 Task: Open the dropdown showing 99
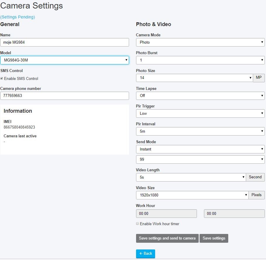(200, 159)
